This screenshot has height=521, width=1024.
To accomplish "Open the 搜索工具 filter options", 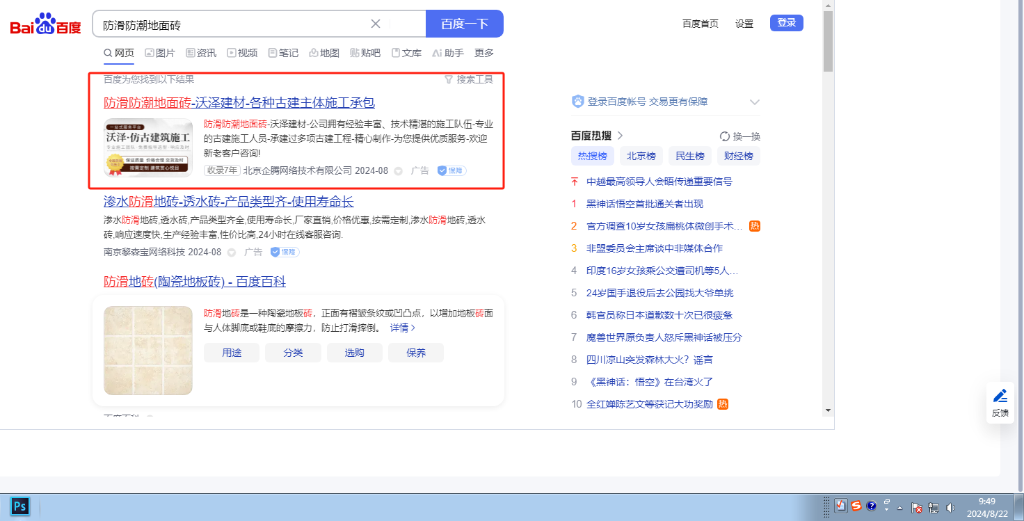I will 469,79.
